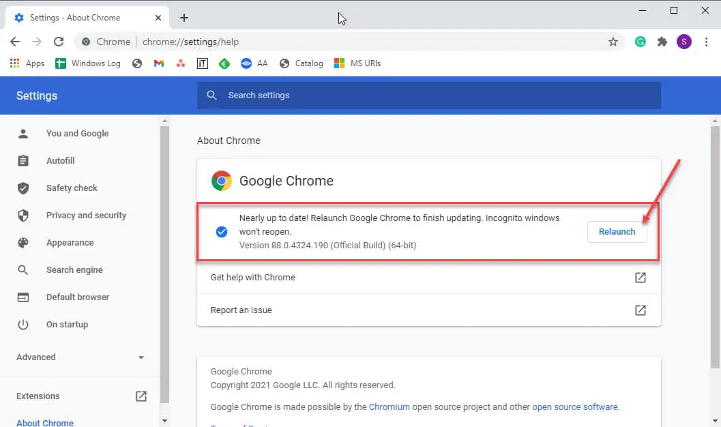Click the Get help with Chrome launch icon
The width and height of the screenshot is (721, 427).
(641, 278)
